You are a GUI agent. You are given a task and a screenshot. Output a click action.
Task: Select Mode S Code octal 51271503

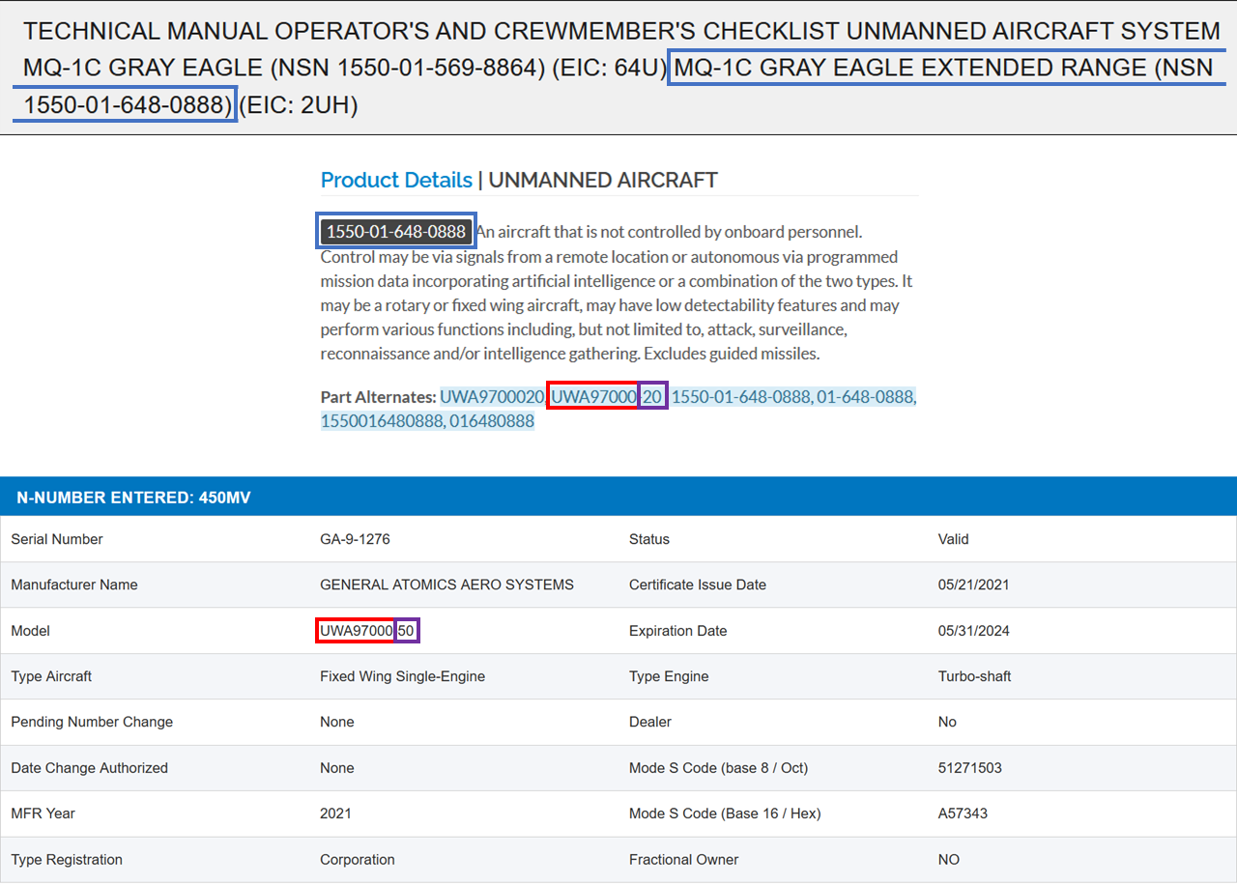pyautogui.click(x=969, y=768)
